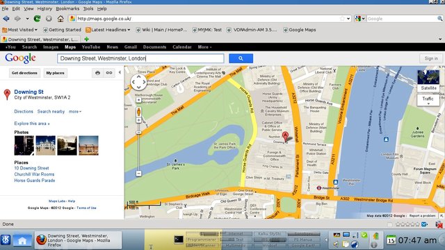Open the KDE application launcher icon
445x250 pixels.
pos(6,240)
